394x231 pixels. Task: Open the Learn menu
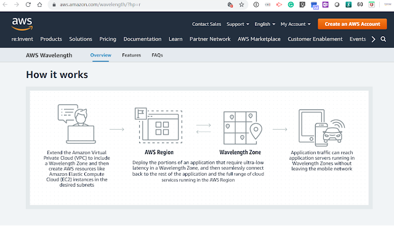click(175, 39)
